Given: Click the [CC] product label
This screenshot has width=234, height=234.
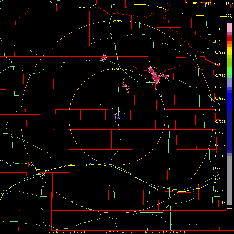Looking at the screenshot, I should coord(222,18).
